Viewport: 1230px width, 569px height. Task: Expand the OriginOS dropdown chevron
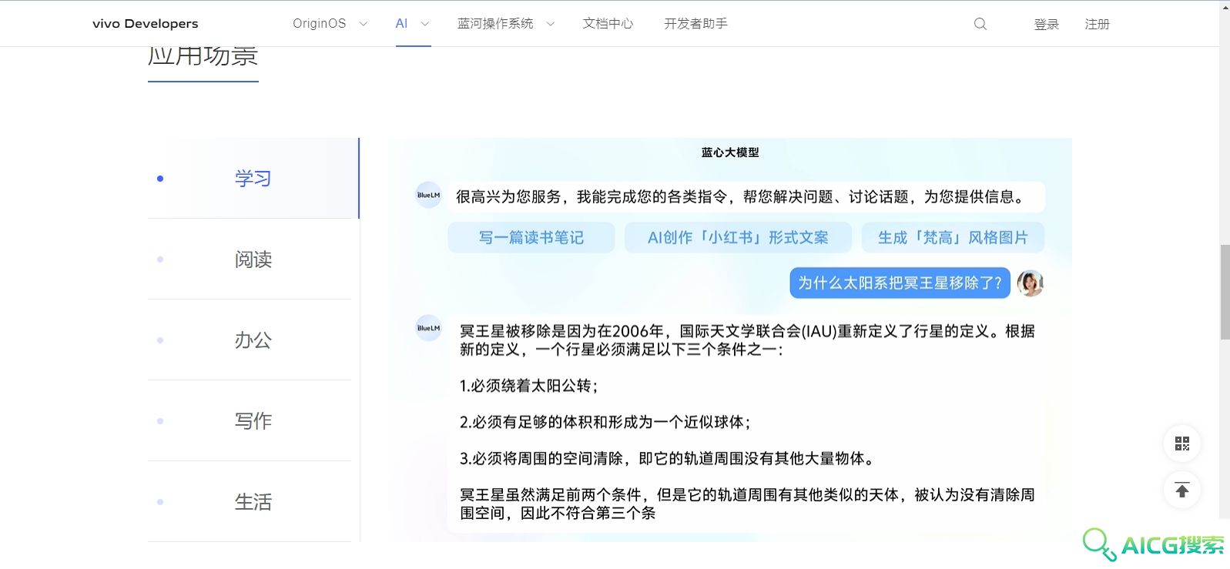[x=364, y=24]
